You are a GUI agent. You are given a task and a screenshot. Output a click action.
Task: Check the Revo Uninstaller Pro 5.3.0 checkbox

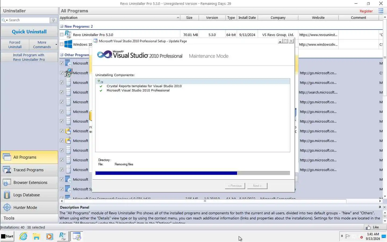pyautogui.click(x=62, y=35)
